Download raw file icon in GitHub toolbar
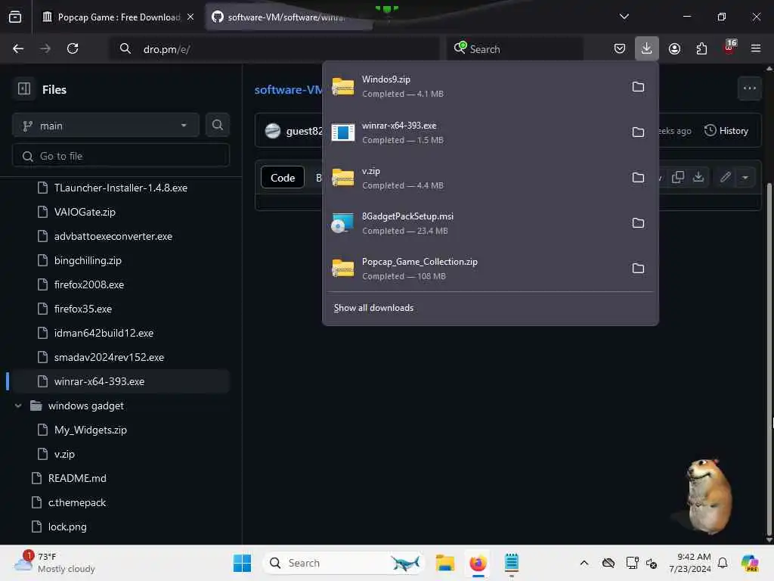This screenshot has width=774, height=581. (698, 177)
